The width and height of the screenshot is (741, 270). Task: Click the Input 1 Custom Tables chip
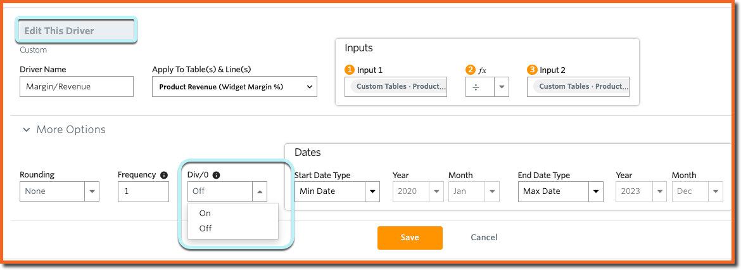pyautogui.click(x=398, y=87)
